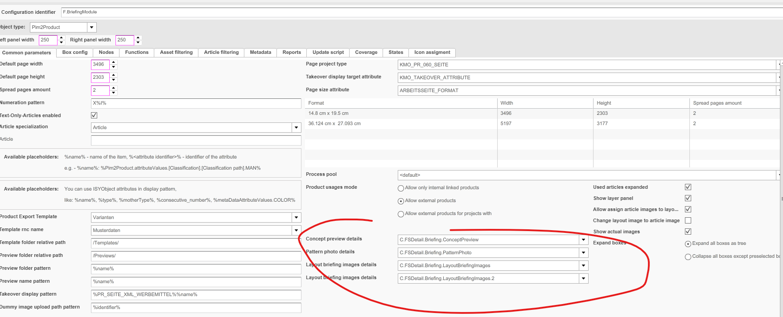
Task: Click the Width column header
Action: click(507, 103)
